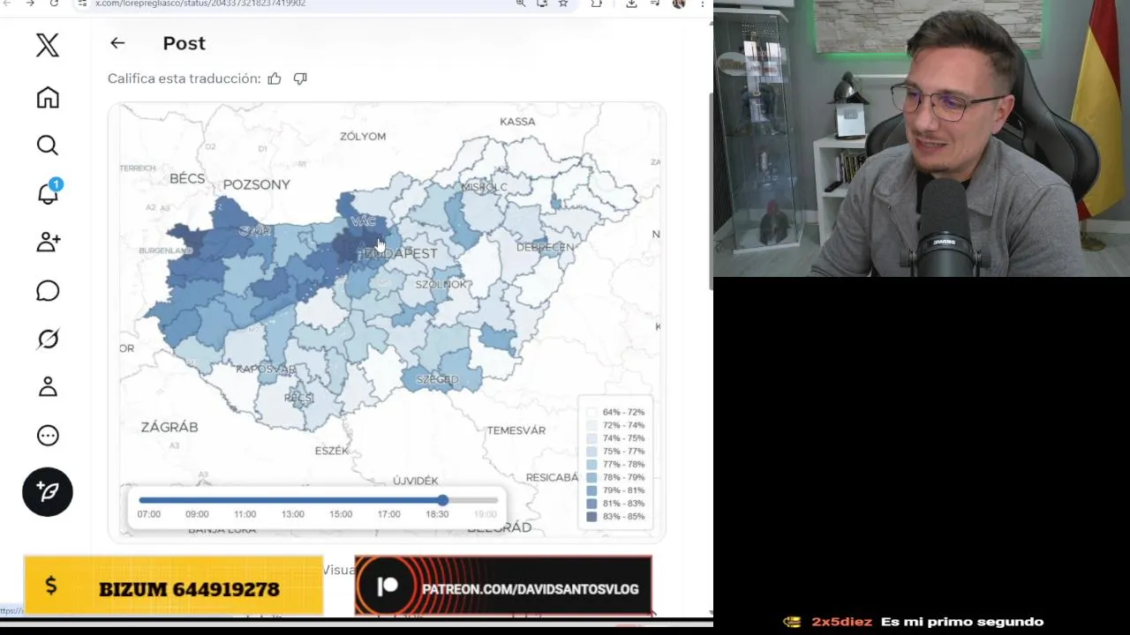Click the 2x5diez chat username
Viewport: 1130px width, 635px height.
coord(842,622)
